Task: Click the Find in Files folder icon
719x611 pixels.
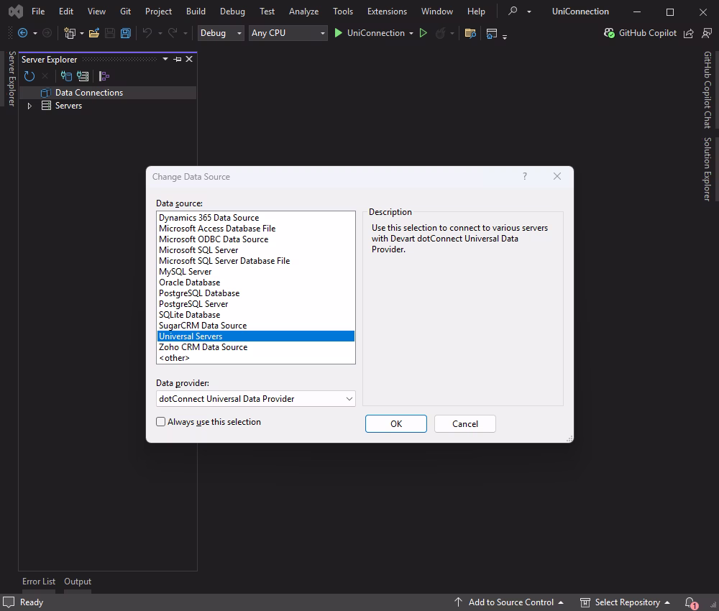Action: (x=470, y=33)
